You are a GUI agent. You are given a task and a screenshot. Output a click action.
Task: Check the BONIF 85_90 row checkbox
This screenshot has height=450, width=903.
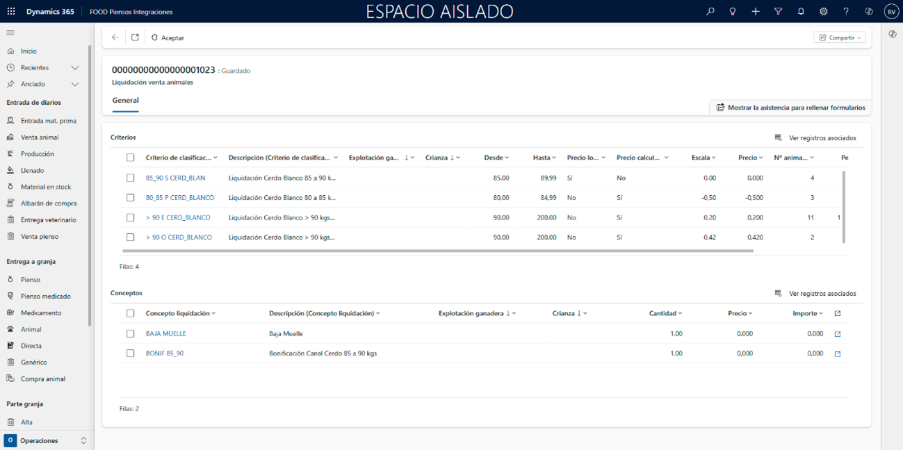tap(130, 353)
